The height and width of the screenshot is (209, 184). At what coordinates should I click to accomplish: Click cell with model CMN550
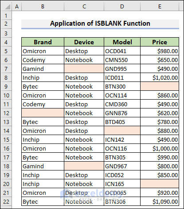point(122,60)
